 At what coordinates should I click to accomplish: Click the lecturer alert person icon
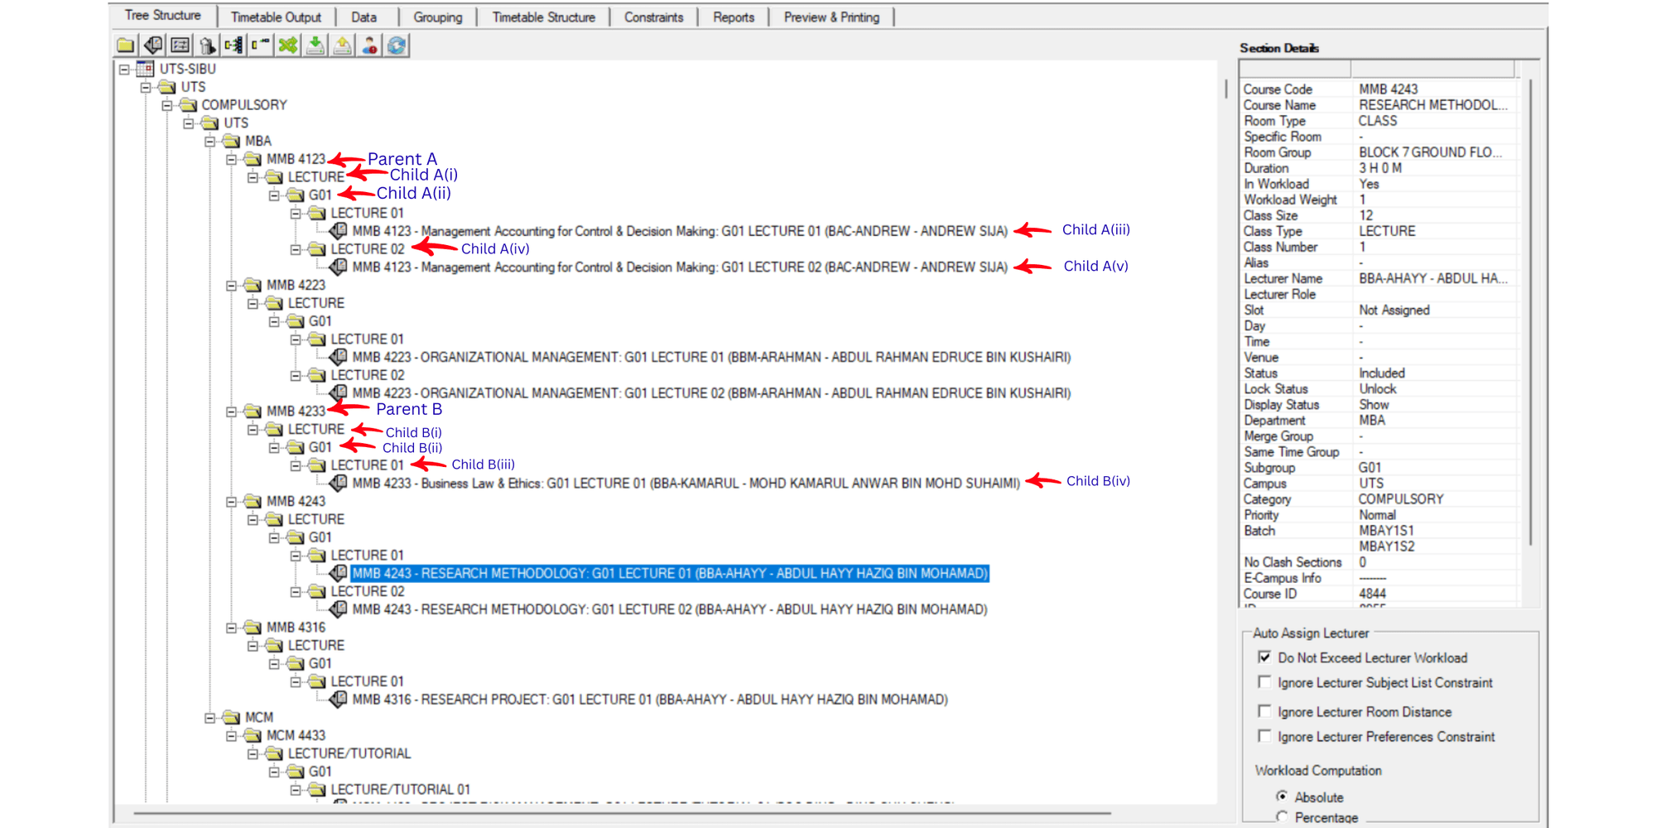tap(369, 45)
